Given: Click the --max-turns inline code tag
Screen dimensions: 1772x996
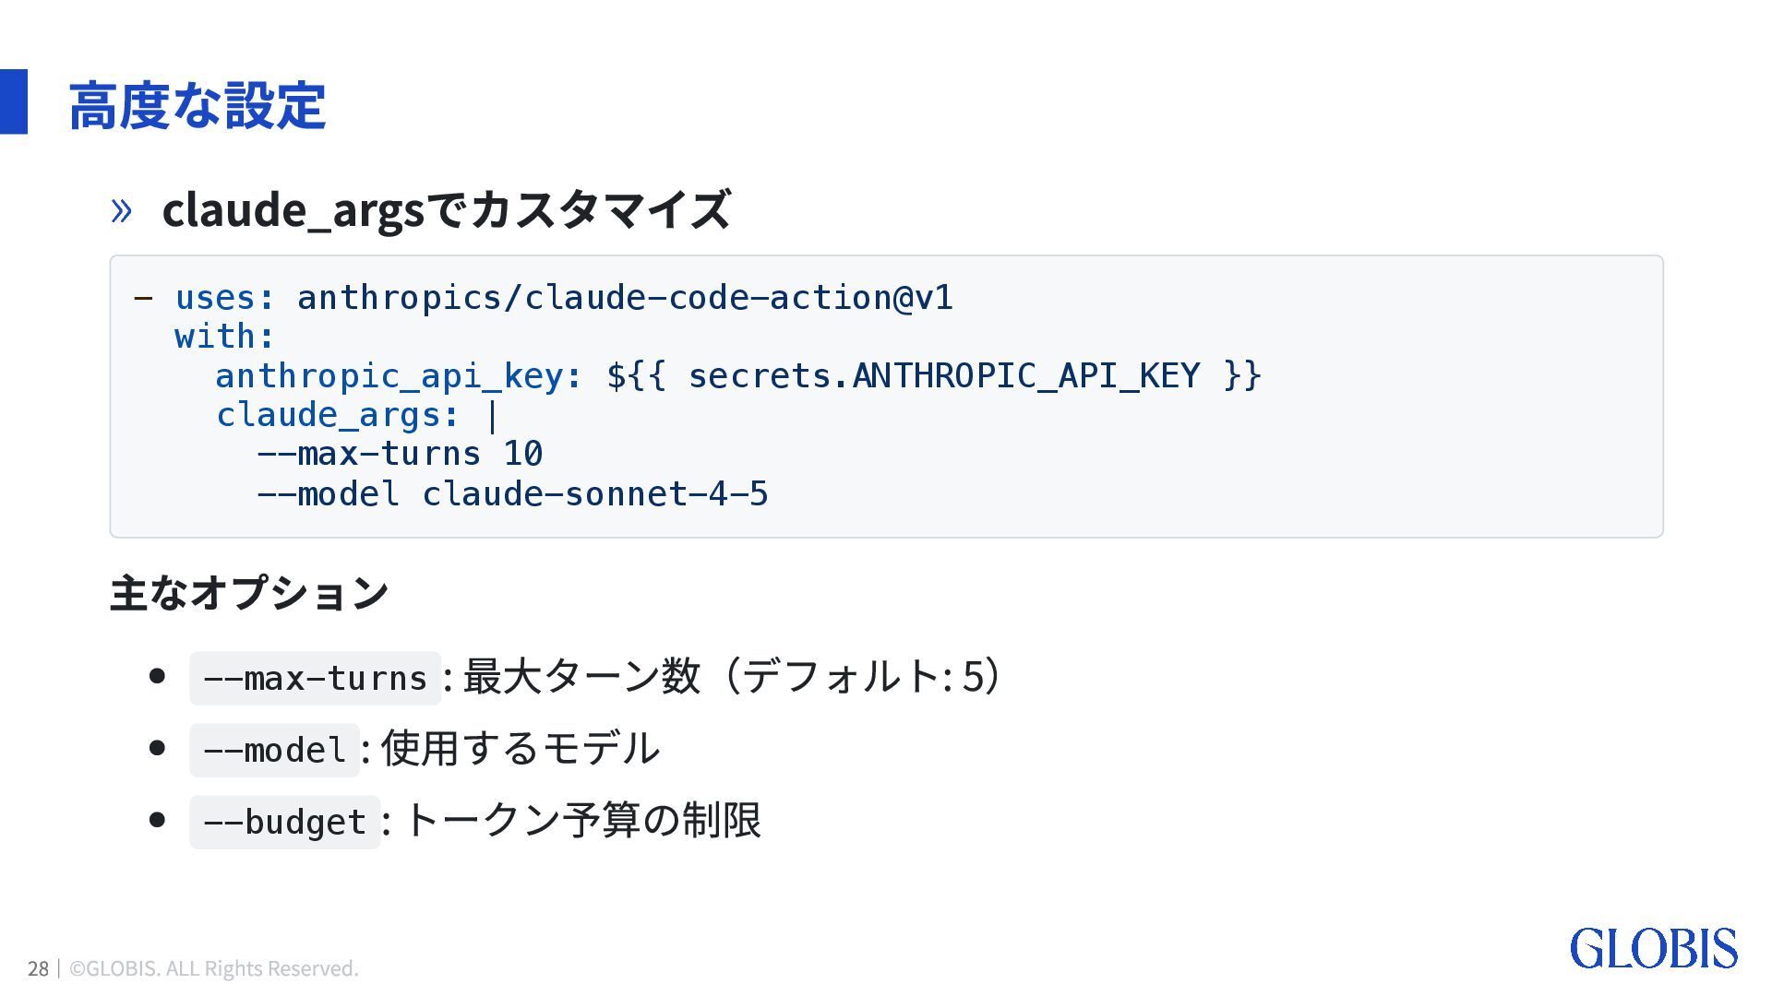Looking at the screenshot, I should point(315,679).
